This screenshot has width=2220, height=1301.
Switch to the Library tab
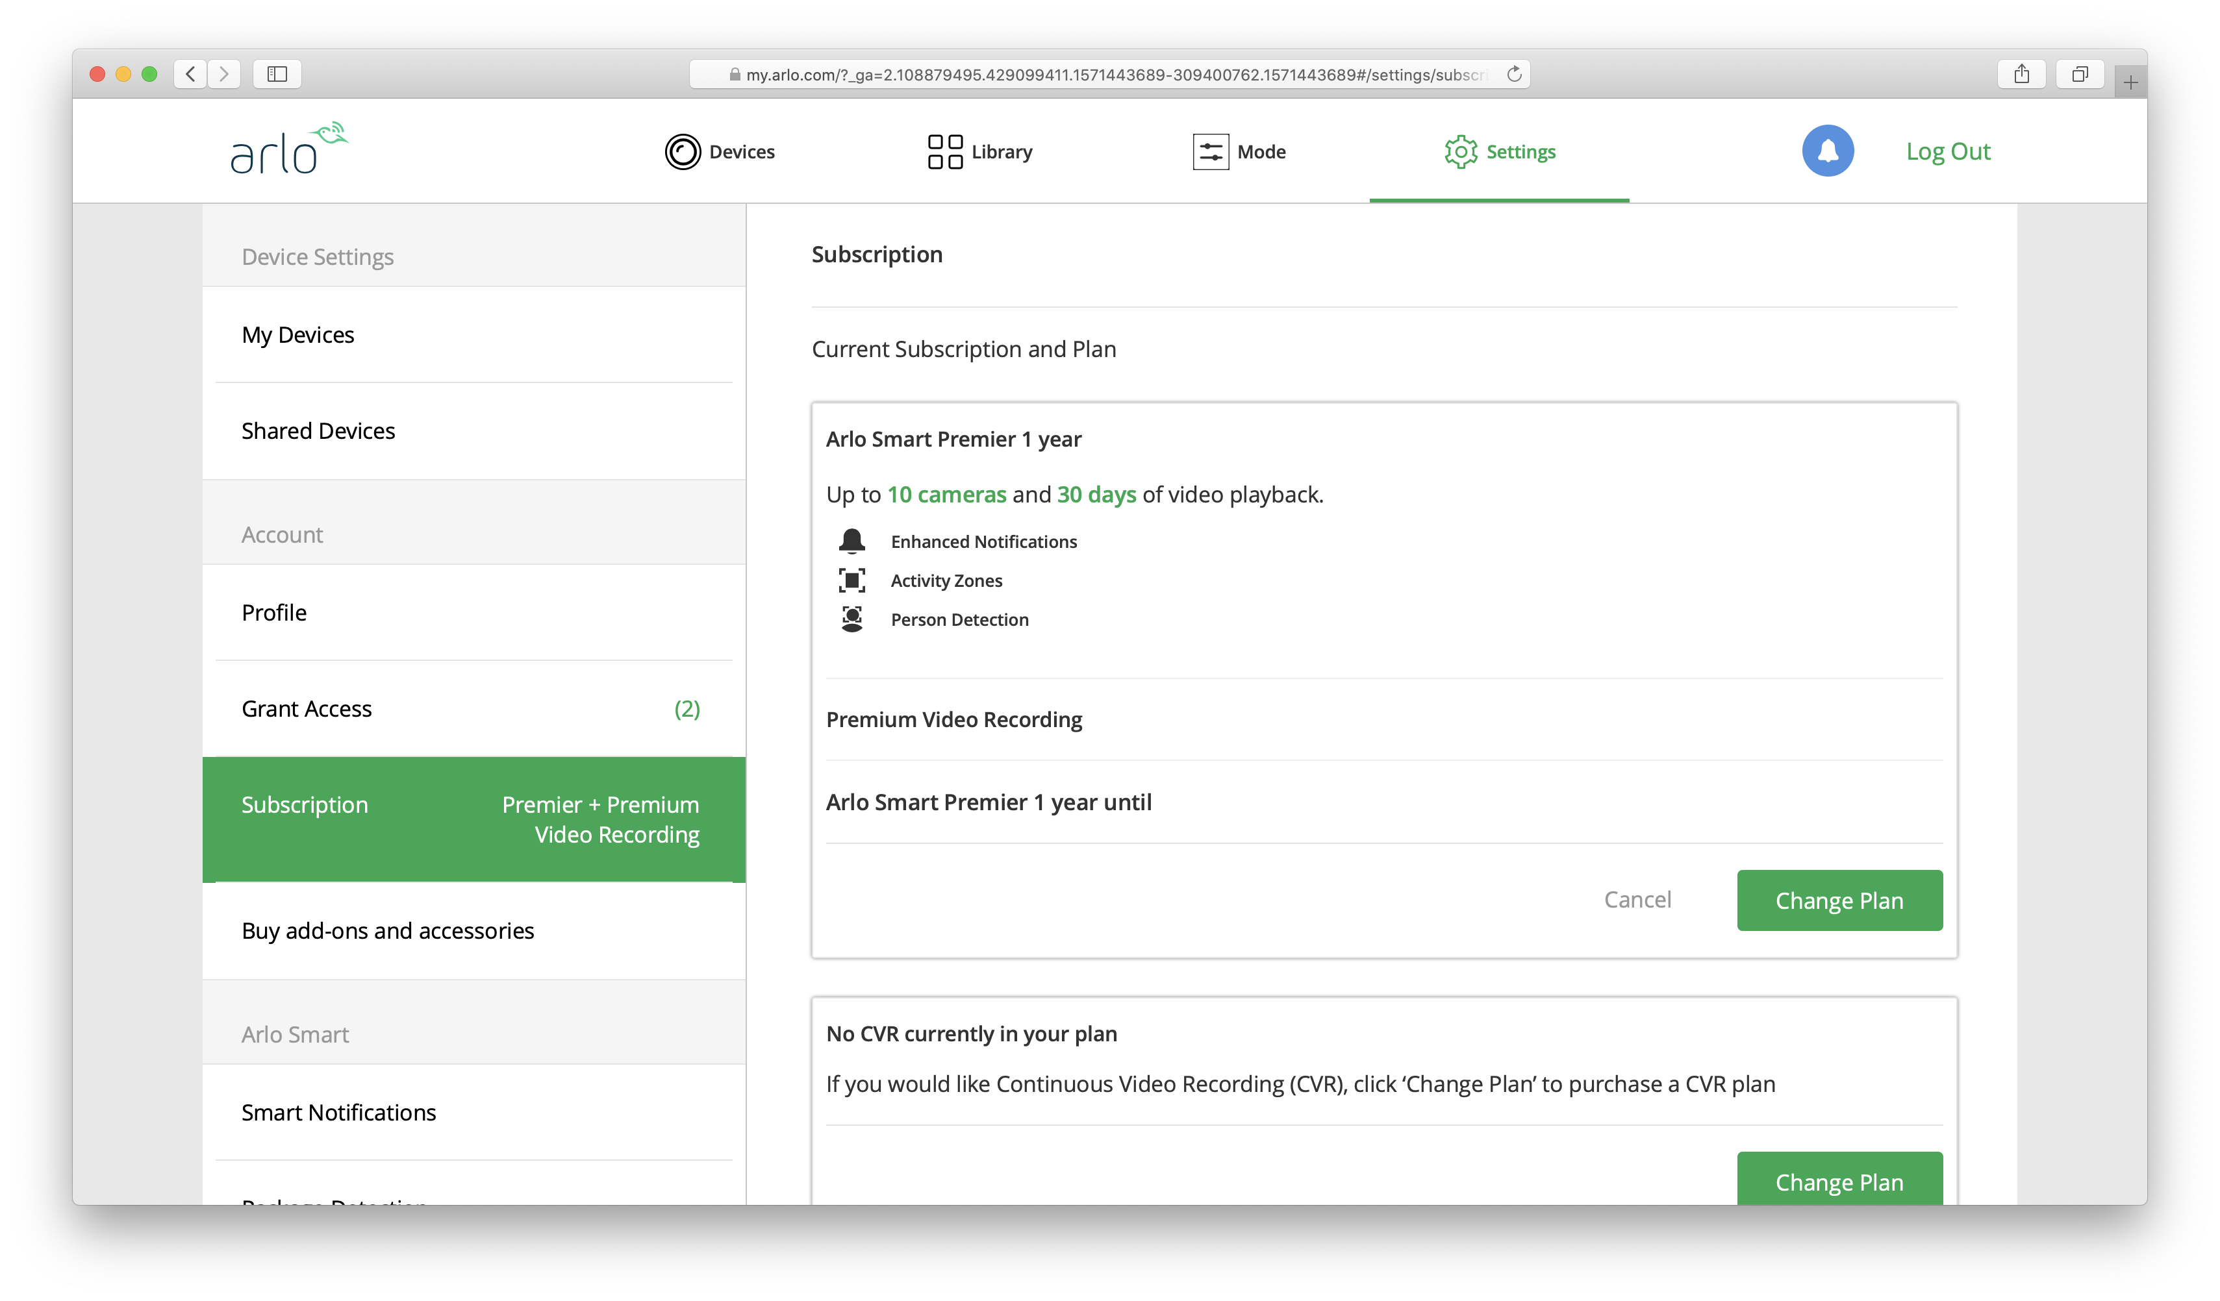click(x=979, y=151)
